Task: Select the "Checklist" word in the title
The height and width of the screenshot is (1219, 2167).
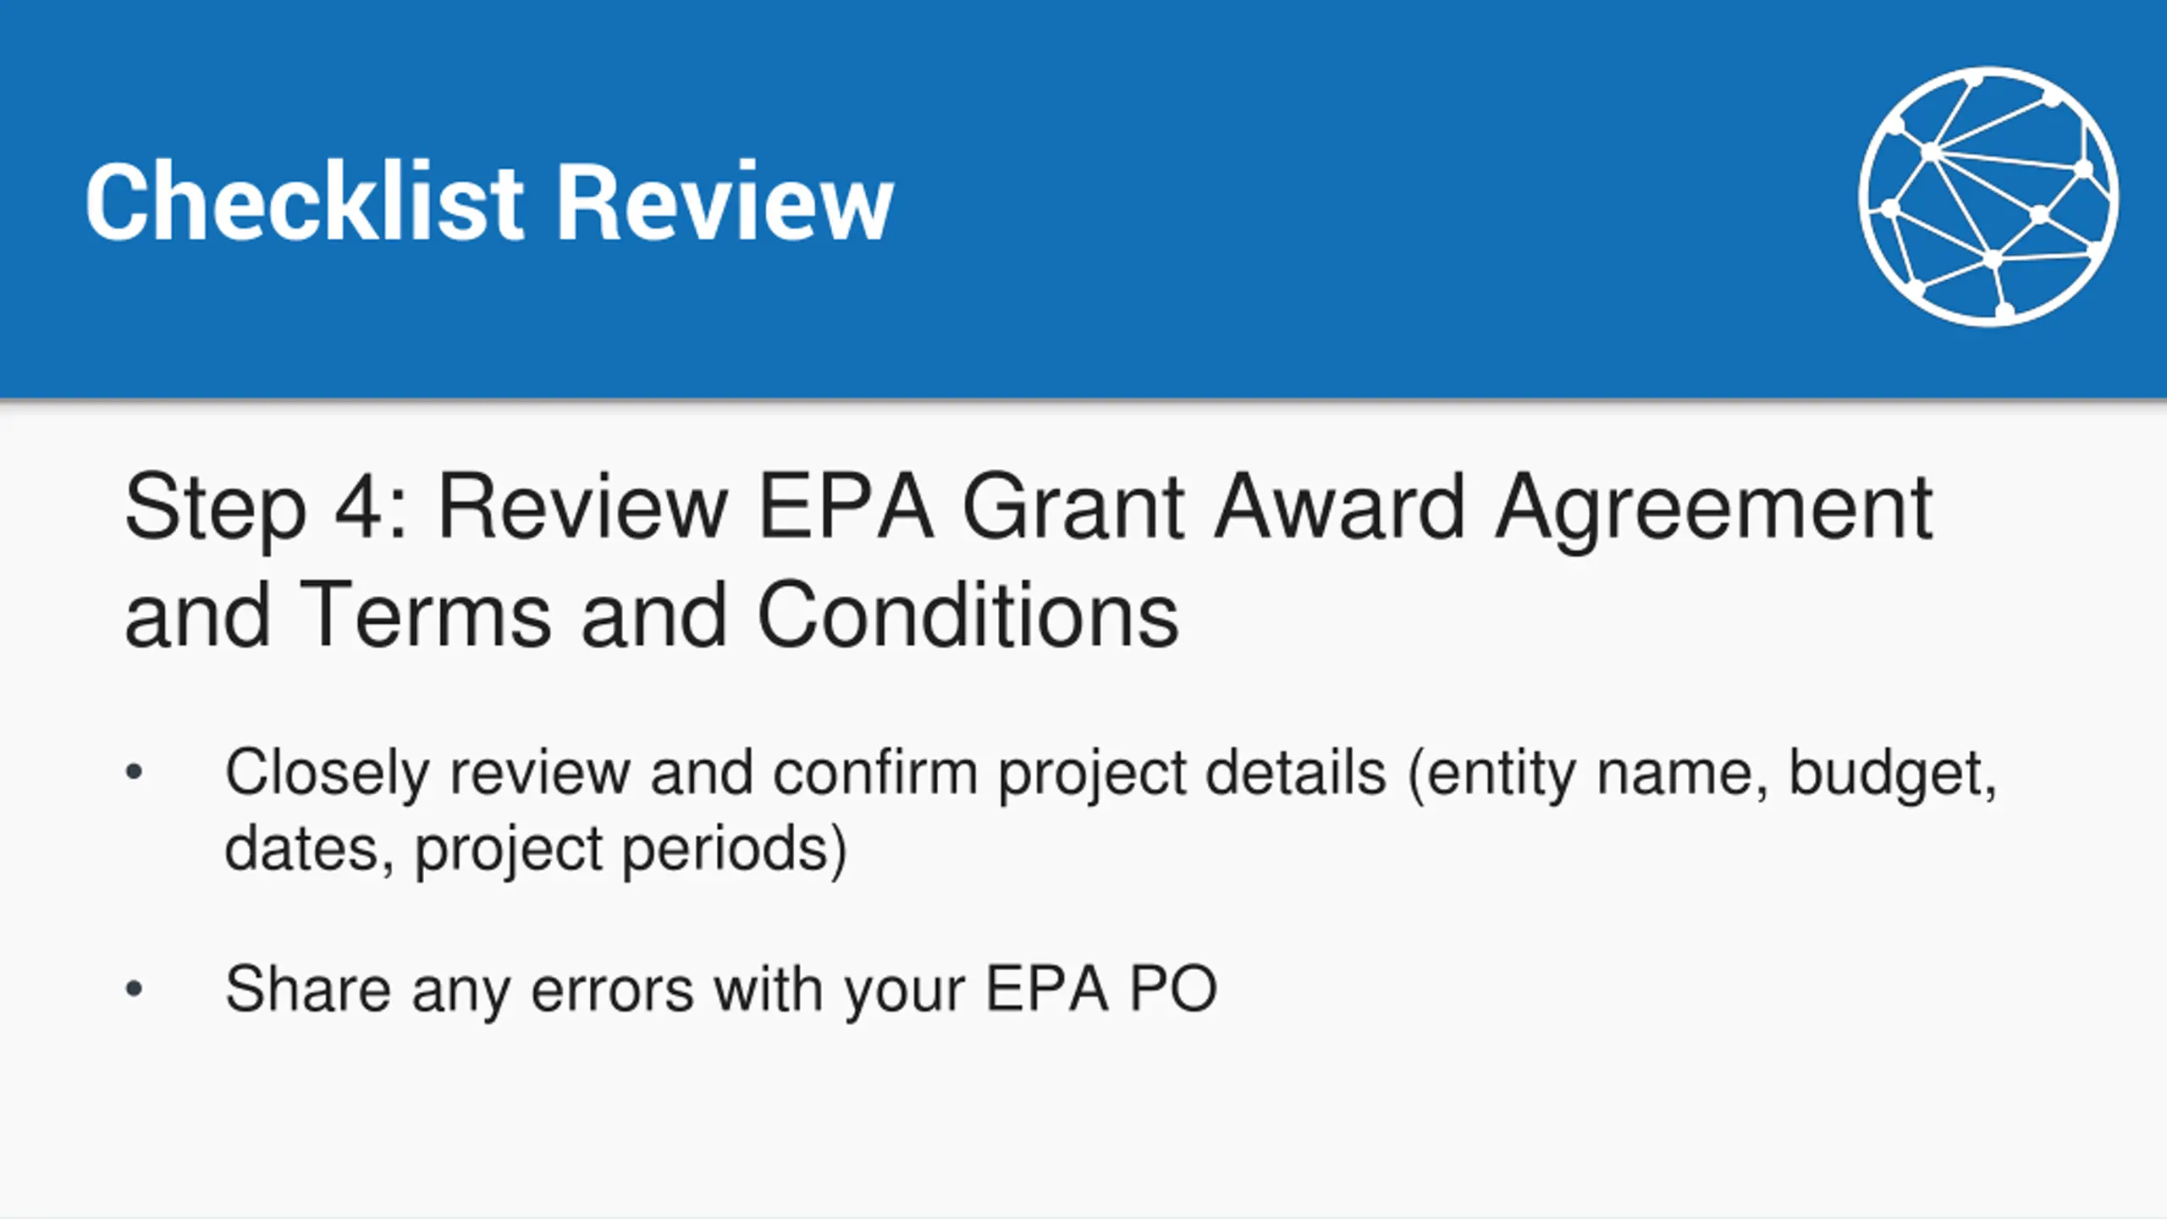Action: point(305,201)
